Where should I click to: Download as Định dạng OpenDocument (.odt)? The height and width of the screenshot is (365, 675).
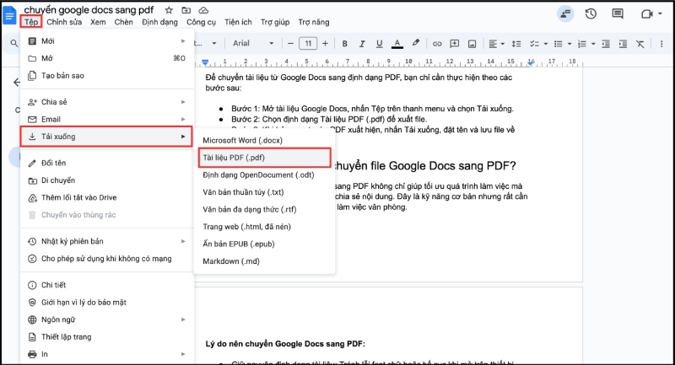pos(264,175)
